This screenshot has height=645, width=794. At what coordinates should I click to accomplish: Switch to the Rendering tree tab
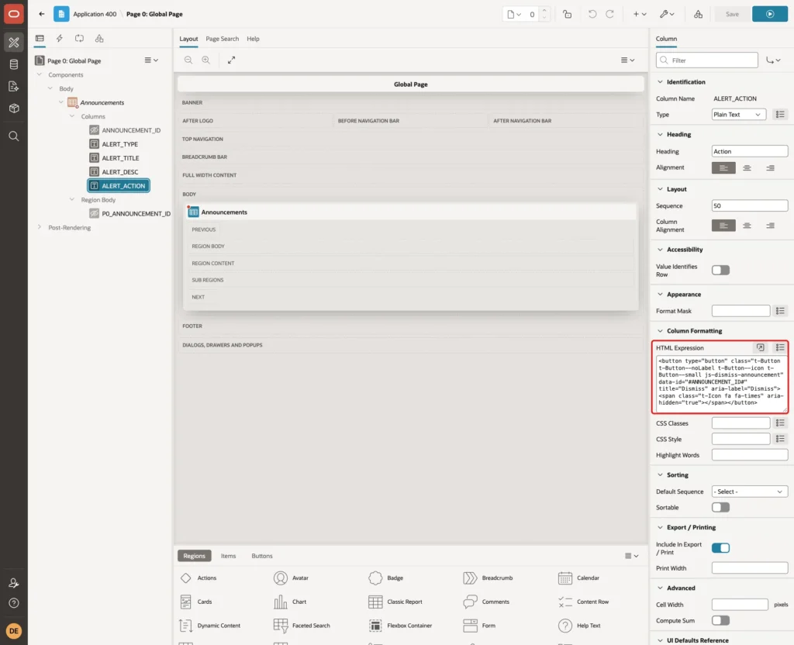coord(40,39)
